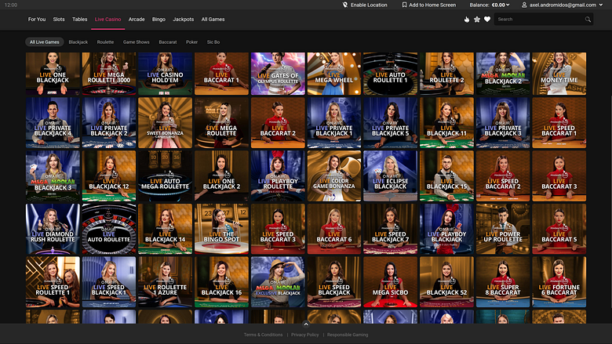The width and height of the screenshot is (612, 344).
Task: Open Live Blackjack 52 game tile
Action: tap(446, 281)
